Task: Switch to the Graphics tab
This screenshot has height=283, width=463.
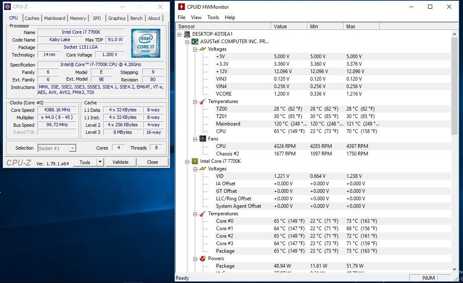Action: pyautogui.click(x=117, y=18)
